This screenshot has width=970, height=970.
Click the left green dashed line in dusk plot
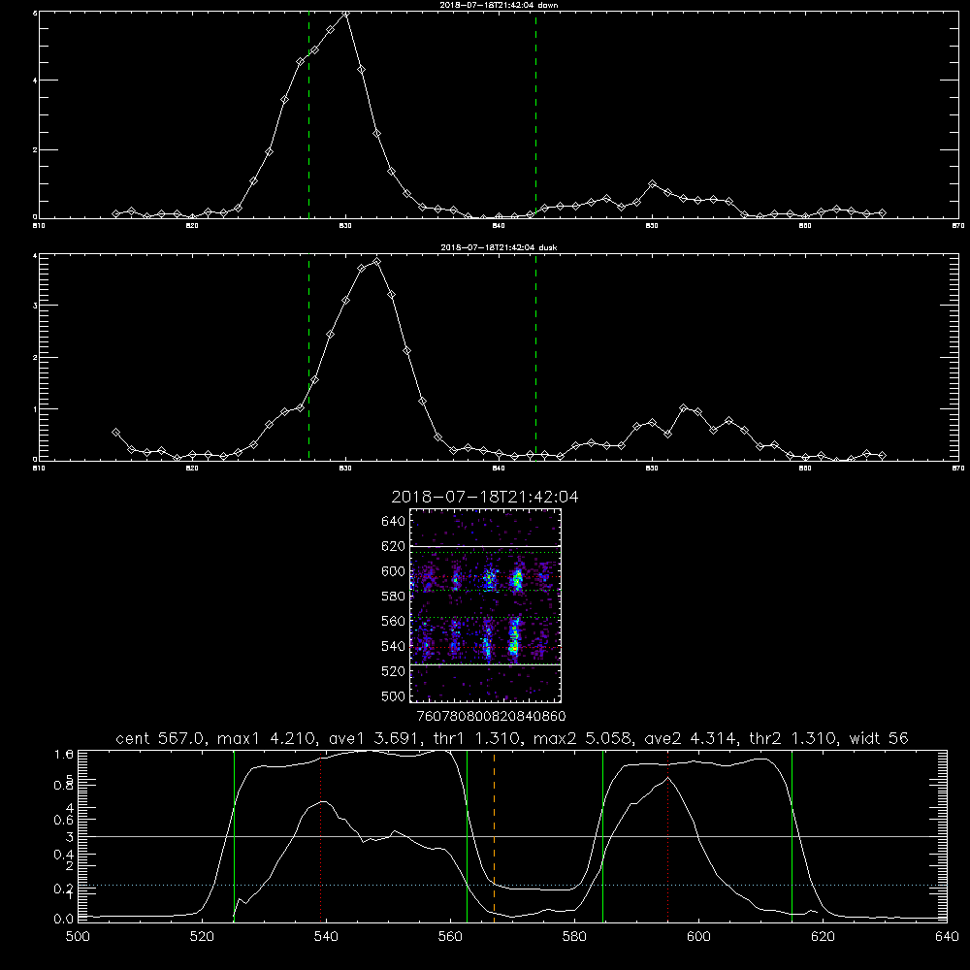(x=308, y=358)
